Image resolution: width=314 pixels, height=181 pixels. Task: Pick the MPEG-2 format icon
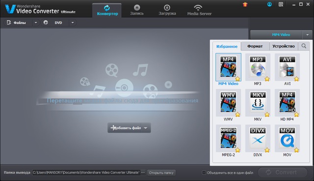pos(228,138)
